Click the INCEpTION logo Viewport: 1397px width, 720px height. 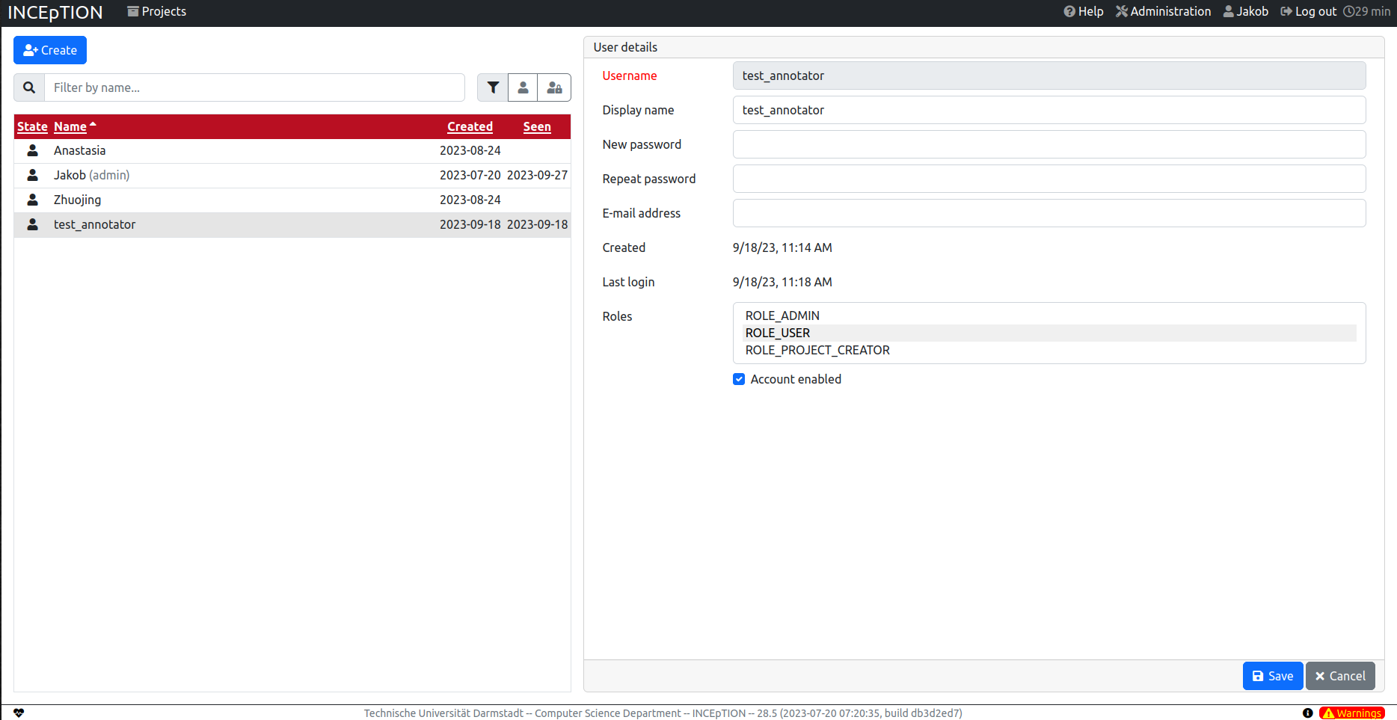(x=55, y=13)
